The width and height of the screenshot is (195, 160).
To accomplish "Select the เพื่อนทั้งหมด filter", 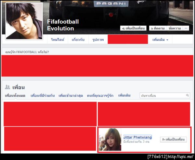I will (15, 96).
